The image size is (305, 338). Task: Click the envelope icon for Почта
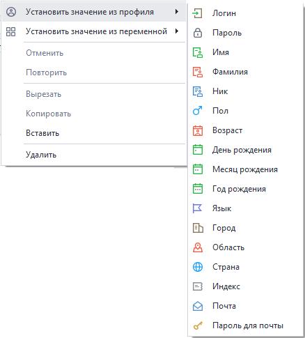(198, 306)
